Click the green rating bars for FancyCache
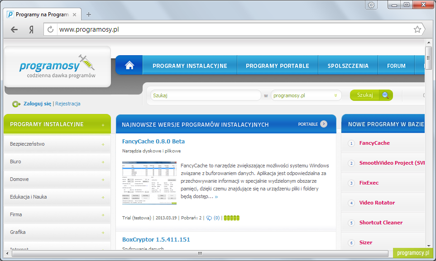 click(x=232, y=218)
